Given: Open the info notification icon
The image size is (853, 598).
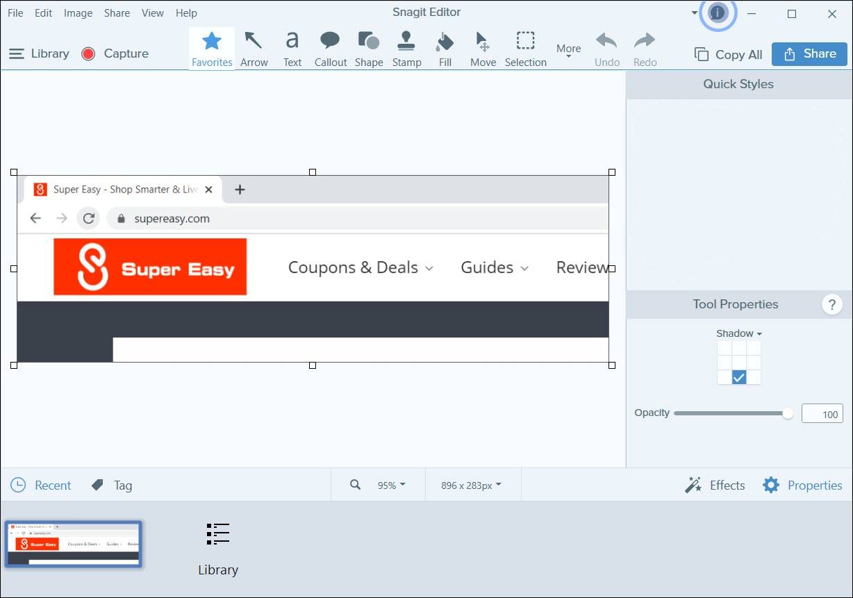Looking at the screenshot, I should click(x=718, y=13).
